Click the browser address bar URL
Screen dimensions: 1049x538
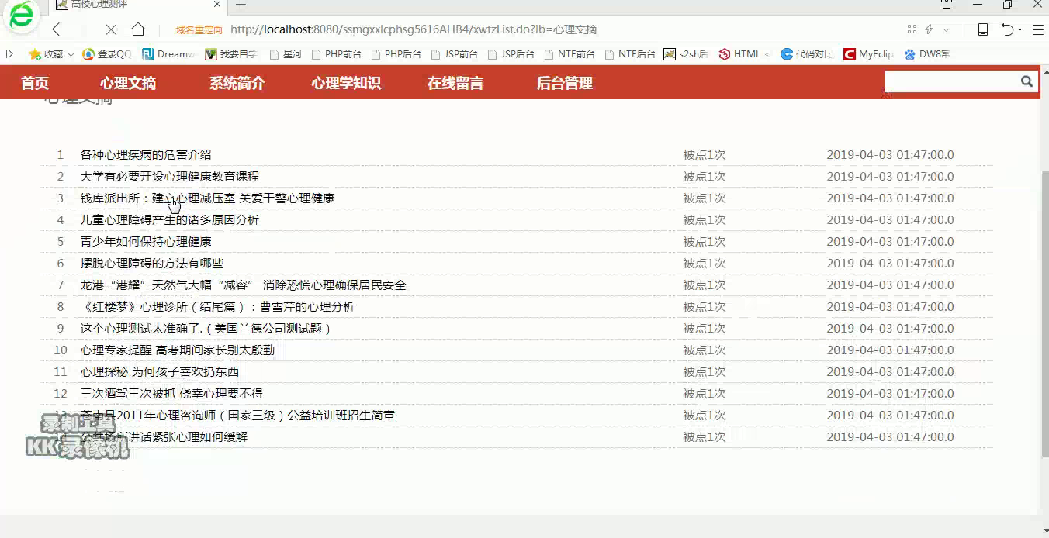[x=414, y=29]
